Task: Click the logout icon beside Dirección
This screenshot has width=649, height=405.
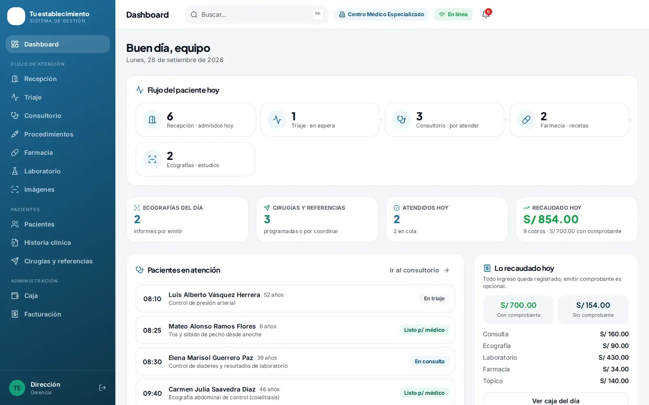Action: 103,388
